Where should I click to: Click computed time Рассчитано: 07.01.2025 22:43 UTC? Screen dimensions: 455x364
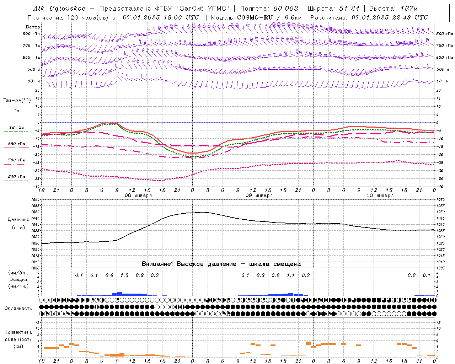(x=369, y=17)
